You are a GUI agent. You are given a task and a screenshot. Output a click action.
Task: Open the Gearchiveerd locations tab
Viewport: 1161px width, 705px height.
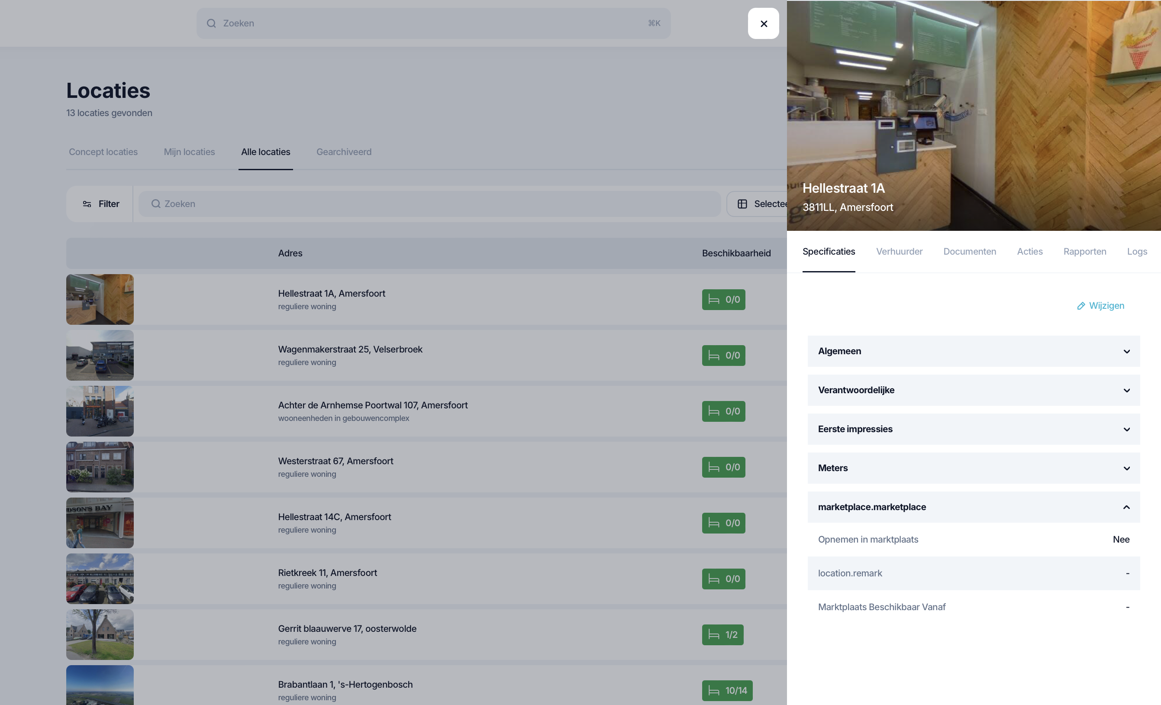click(x=343, y=152)
